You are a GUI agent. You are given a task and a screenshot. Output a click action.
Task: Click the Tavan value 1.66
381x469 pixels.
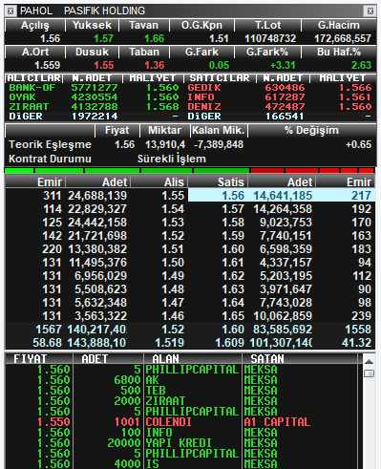pos(155,38)
